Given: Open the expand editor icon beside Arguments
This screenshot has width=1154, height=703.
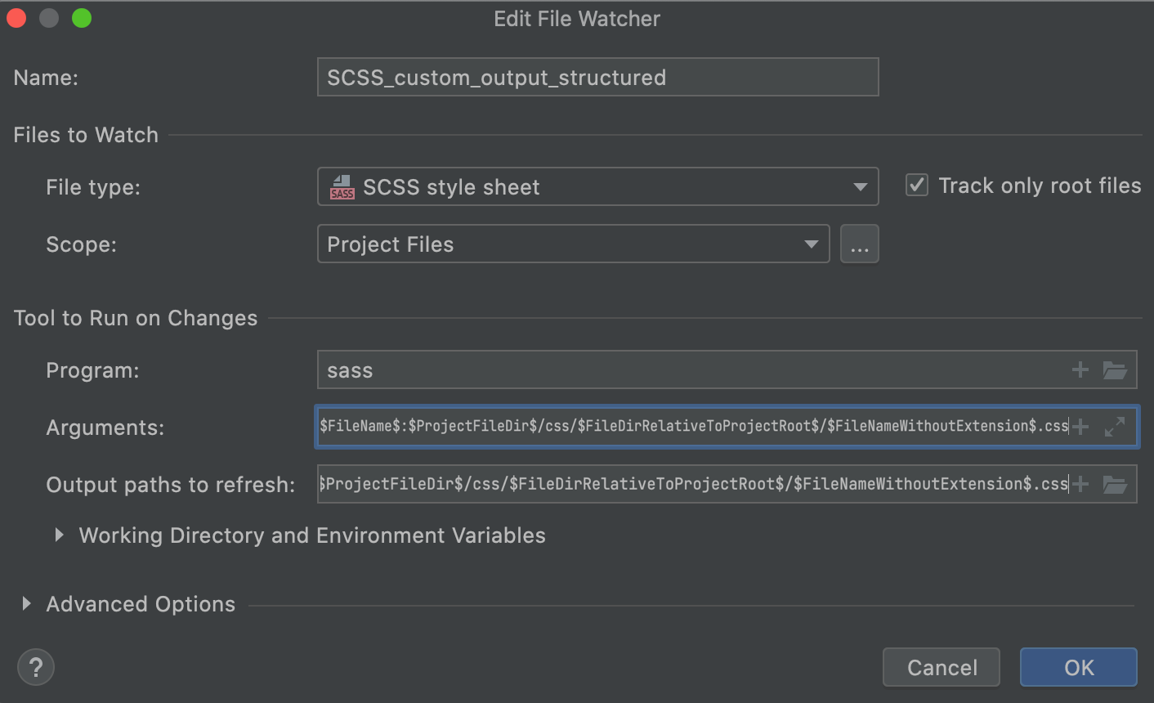Looking at the screenshot, I should click(x=1115, y=426).
